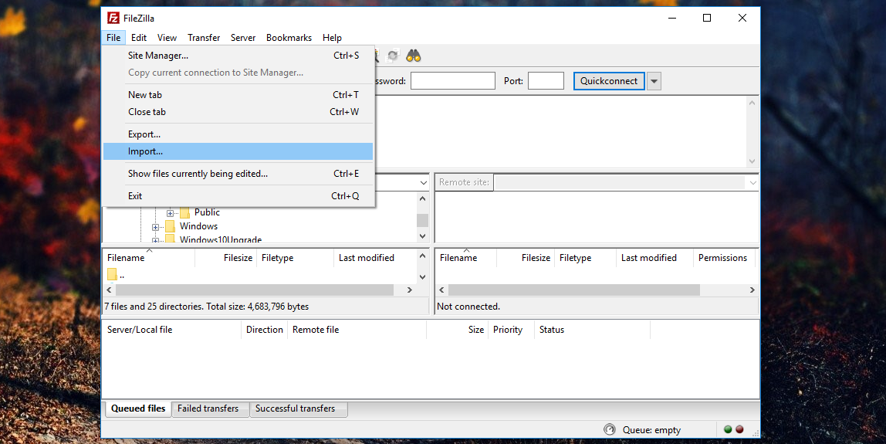The width and height of the screenshot is (886, 444).
Task: Expand the Windows10Upgrade folder node
Action: tap(155, 240)
